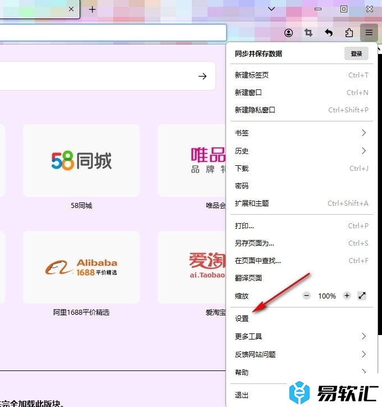The height and width of the screenshot is (407, 382).
Task: Reset zoom by clicking 100%
Action: click(x=327, y=296)
